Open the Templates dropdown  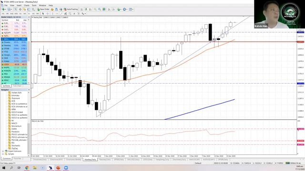(132, 9)
